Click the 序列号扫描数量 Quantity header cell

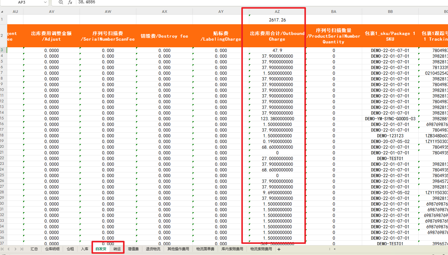pyautogui.click(x=334, y=36)
